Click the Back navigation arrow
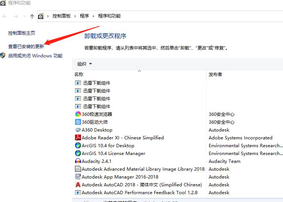The width and height of the screenshot is (283, 202). click(x=4, y=16)
